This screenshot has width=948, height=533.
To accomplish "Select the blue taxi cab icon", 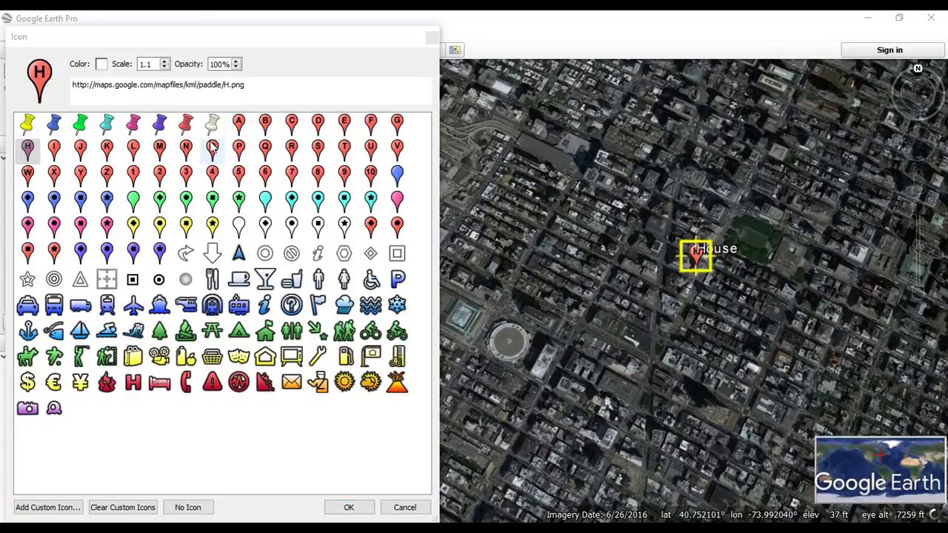I will [27, 305].
